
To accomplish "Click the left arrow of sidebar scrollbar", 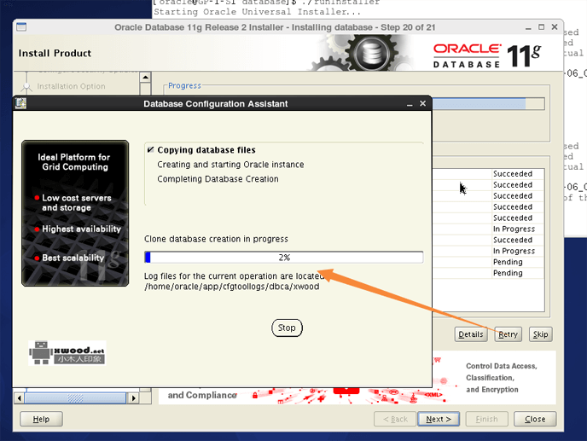I will [x=19, y=397].
